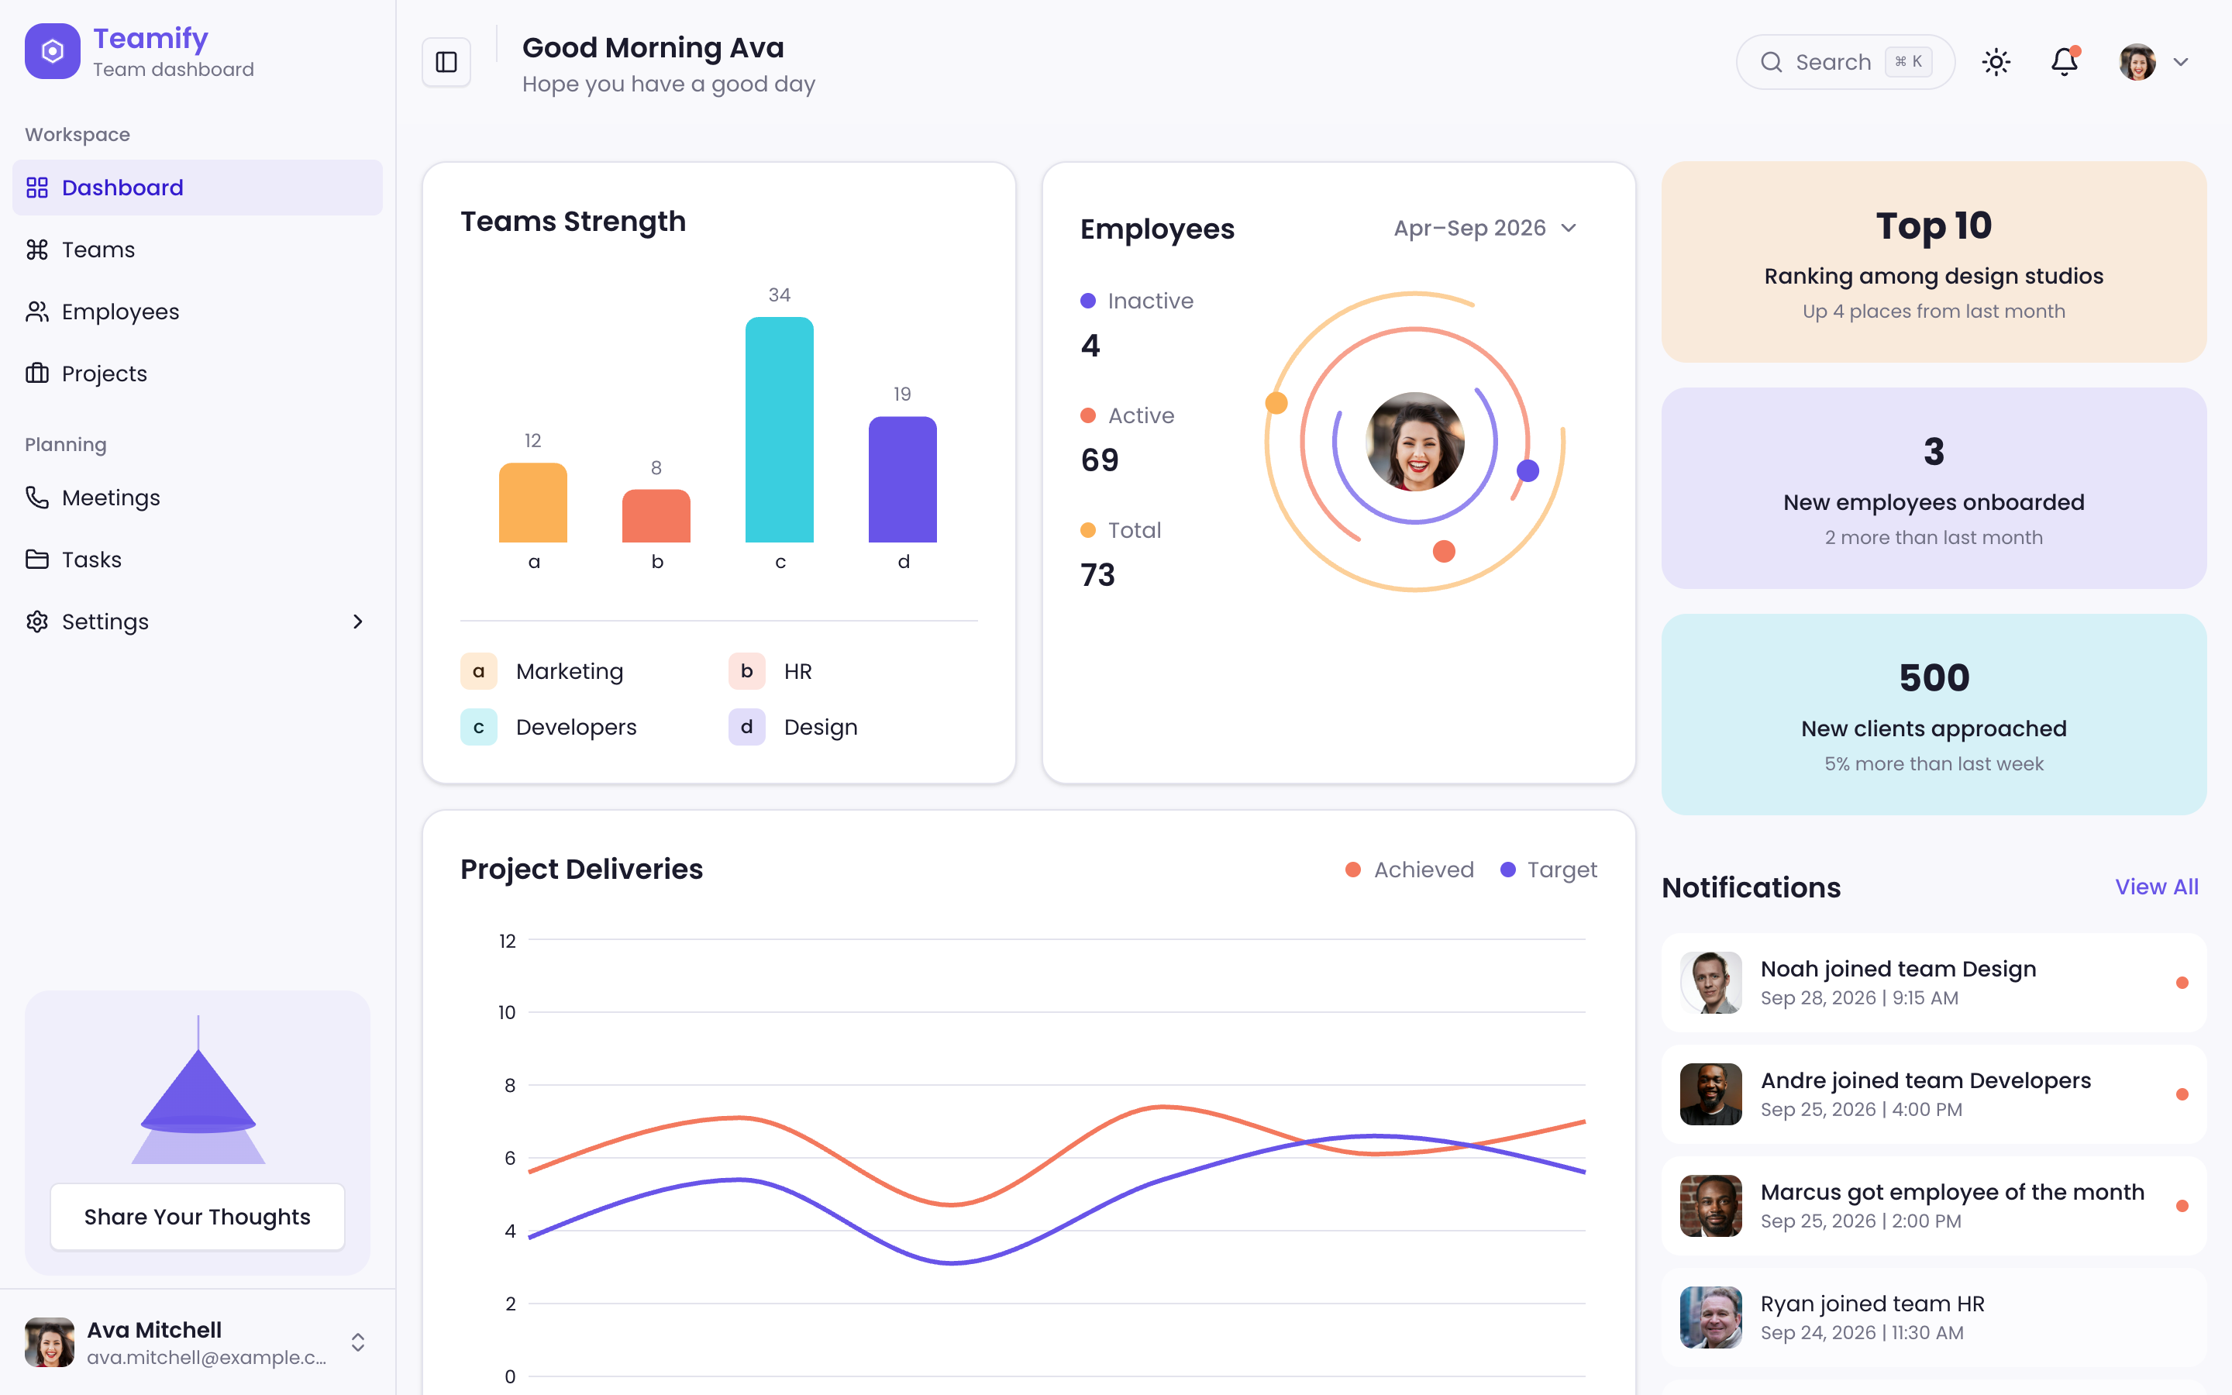Open the Noah joined team Design notification
This screenshot has height=1395, width=2232.
(x=1934, y=982)
